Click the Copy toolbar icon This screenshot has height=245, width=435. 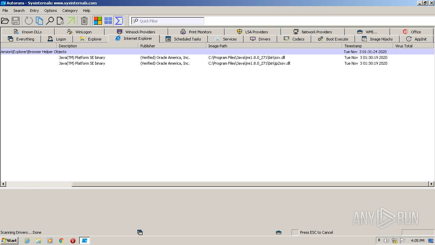point(39,21)
